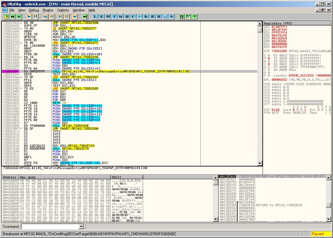Open Debugging options list icon
This screenshot has height=238, width=333.
coord(182,17)
